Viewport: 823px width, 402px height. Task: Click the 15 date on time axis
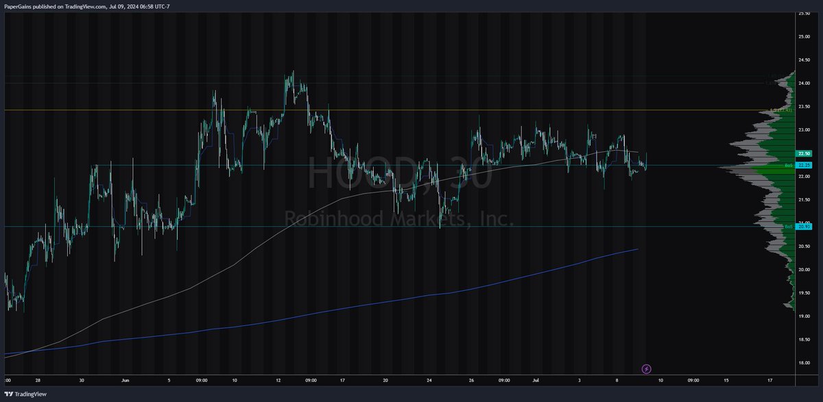click(726, 380)
